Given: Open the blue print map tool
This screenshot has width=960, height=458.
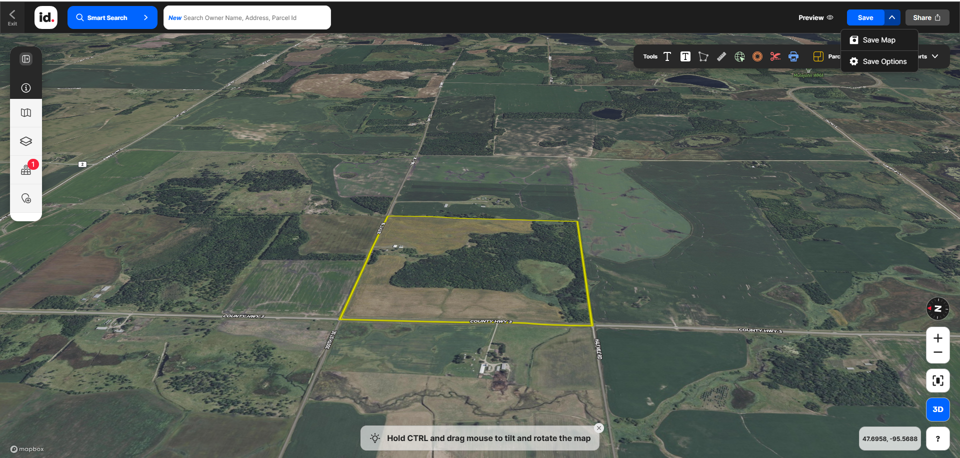Looking at the screenshot, I should [x=793, y=56].
